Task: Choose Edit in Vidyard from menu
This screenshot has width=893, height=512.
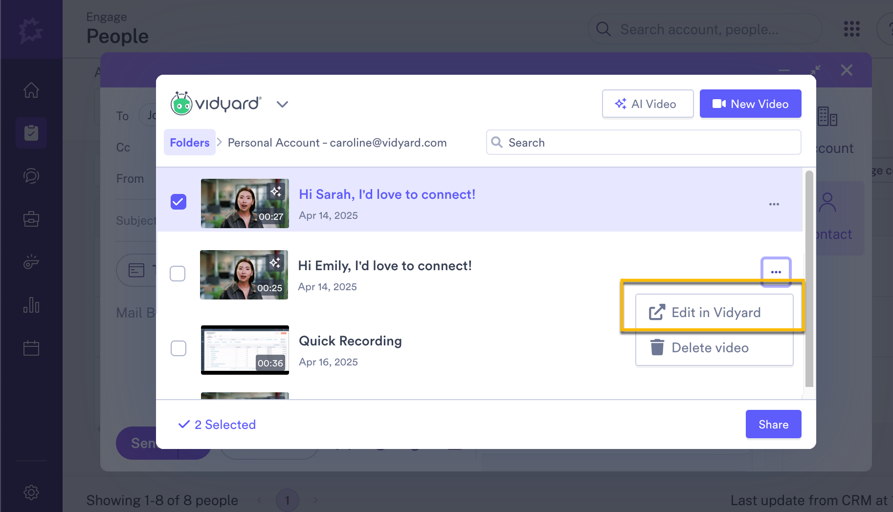Action: (714, 312)
